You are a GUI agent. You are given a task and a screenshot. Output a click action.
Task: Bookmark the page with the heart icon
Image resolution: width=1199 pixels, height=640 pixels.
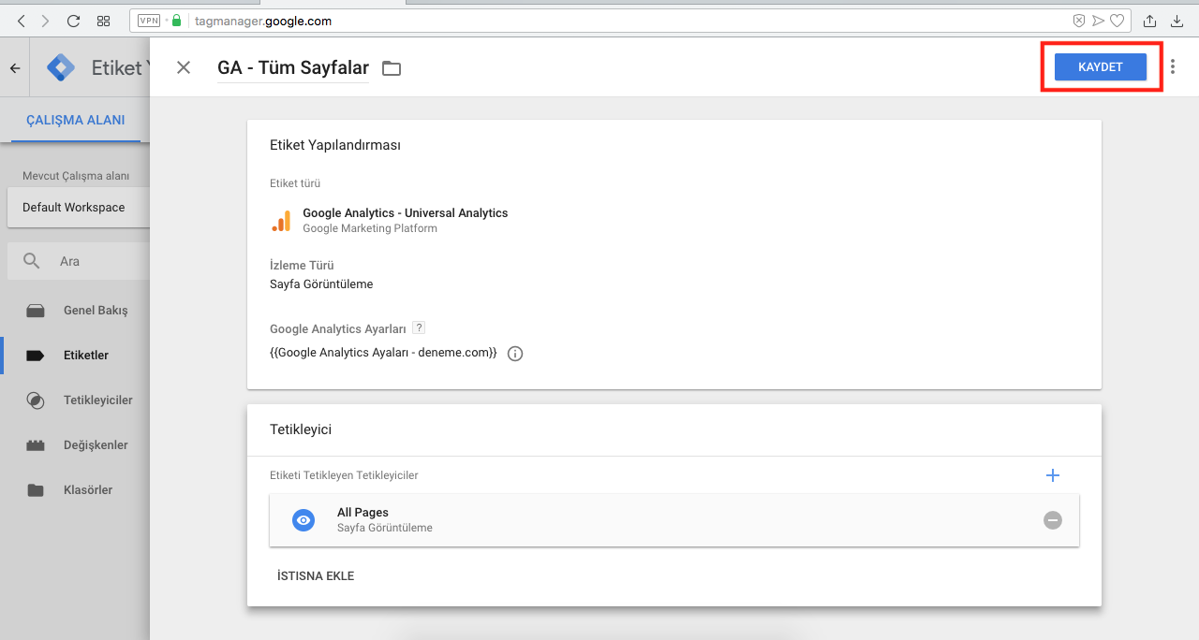click(1117, 21)
